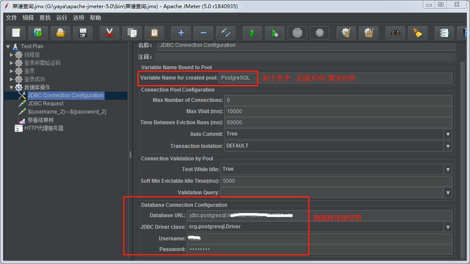The height and width of the screenshot is (264, 470).
Task: Select the 线程组 tree item
Action: click(32, 55)
